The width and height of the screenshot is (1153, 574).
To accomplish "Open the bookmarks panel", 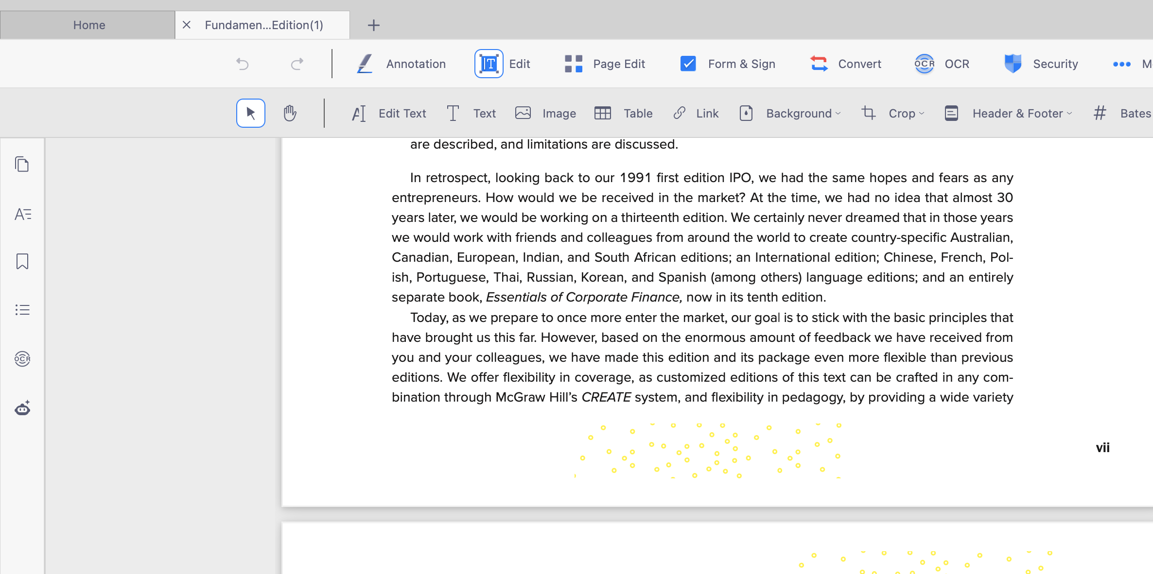I will tap(22, 261).
